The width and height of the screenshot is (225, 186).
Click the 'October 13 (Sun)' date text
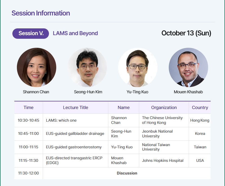(x=186, y=33)
